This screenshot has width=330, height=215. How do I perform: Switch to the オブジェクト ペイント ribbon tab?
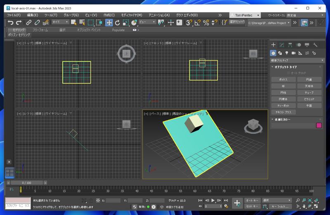coord(89,30)
